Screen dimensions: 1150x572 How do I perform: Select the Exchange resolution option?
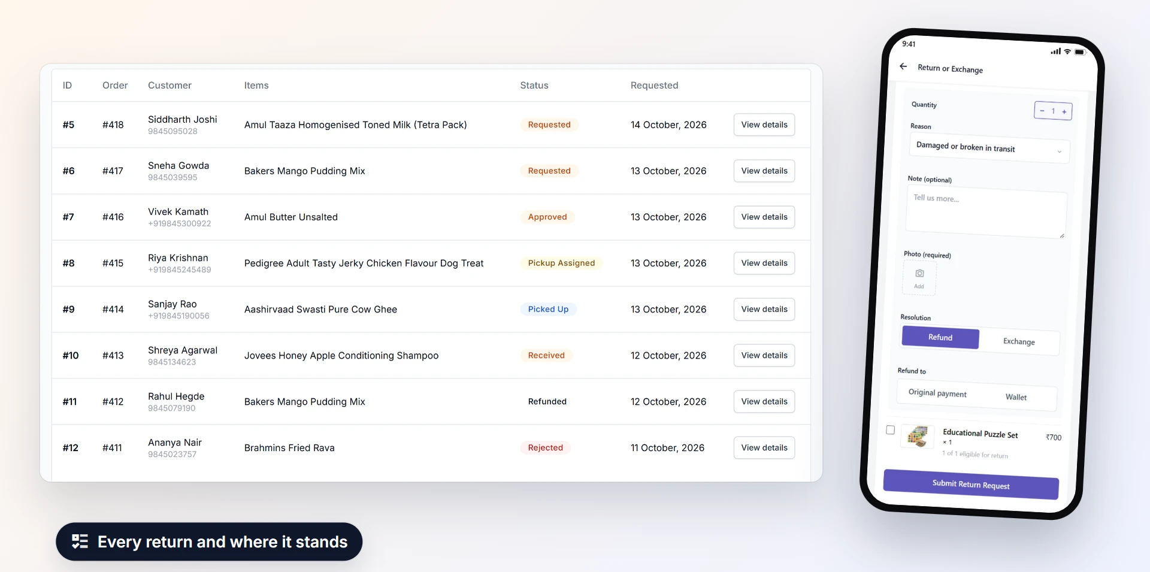click(1019, 341)
